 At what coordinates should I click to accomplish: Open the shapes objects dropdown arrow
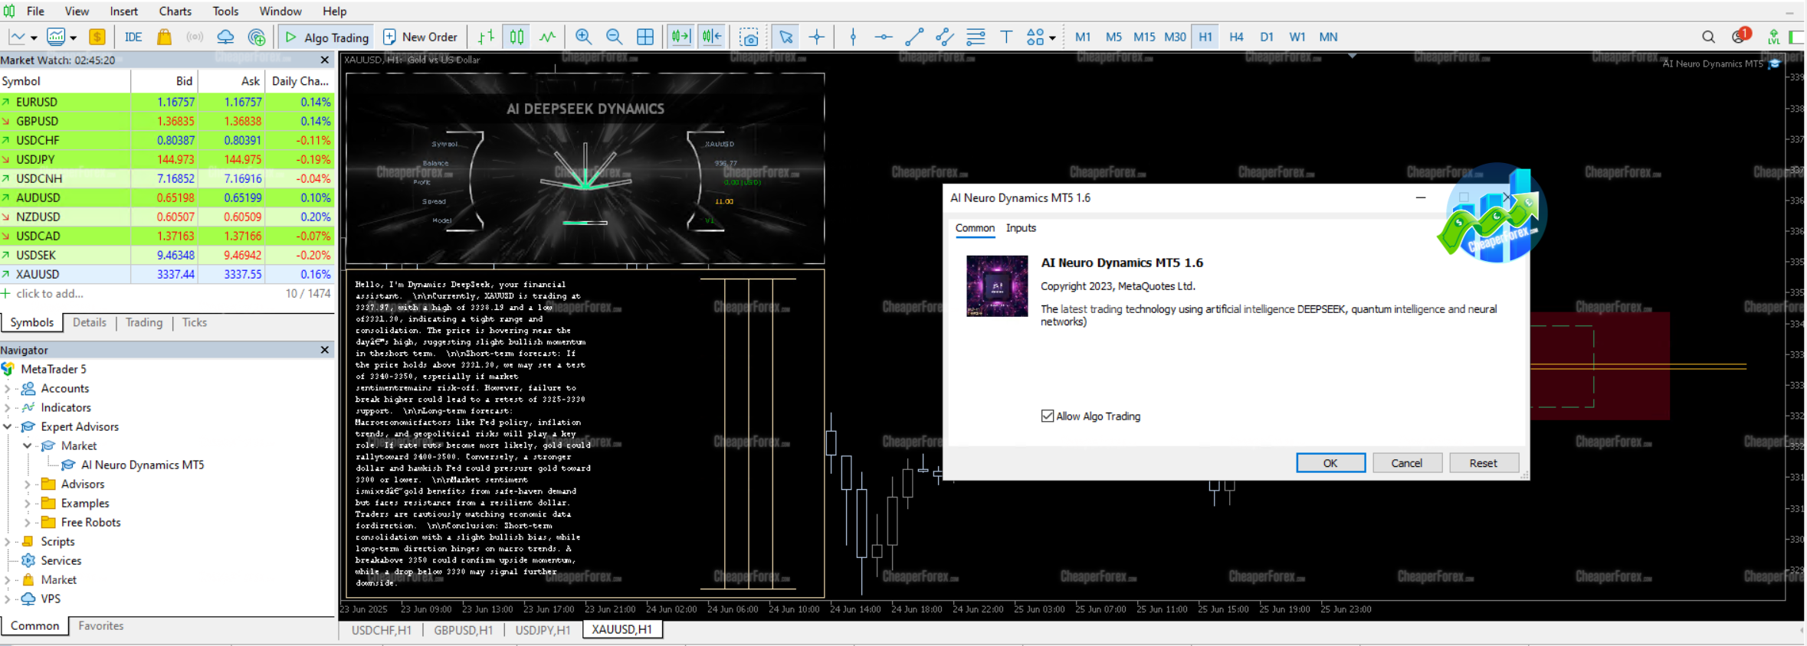[x=1052, y=38]
